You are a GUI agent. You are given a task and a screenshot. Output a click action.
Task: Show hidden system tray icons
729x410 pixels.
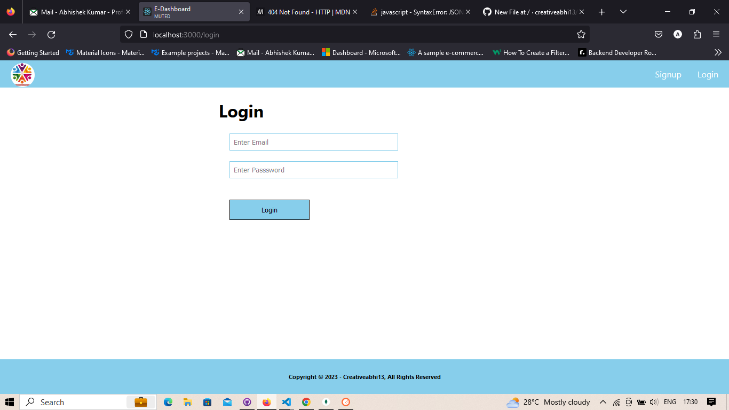pyautogui.click(x=602, y=402)
